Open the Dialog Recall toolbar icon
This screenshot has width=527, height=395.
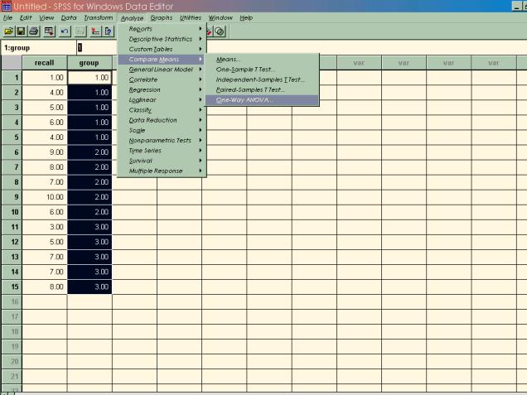point(48,31)
